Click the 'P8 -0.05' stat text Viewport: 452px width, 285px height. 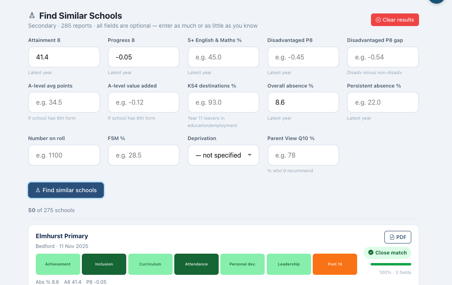pyautogui.click(x=96, y=282)
